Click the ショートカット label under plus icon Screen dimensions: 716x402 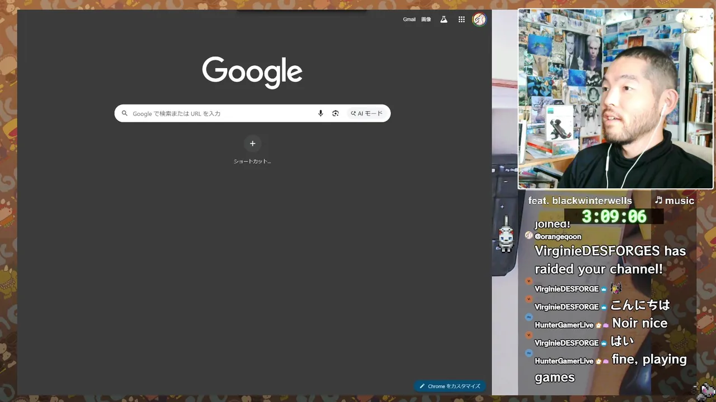click(252, 161)
